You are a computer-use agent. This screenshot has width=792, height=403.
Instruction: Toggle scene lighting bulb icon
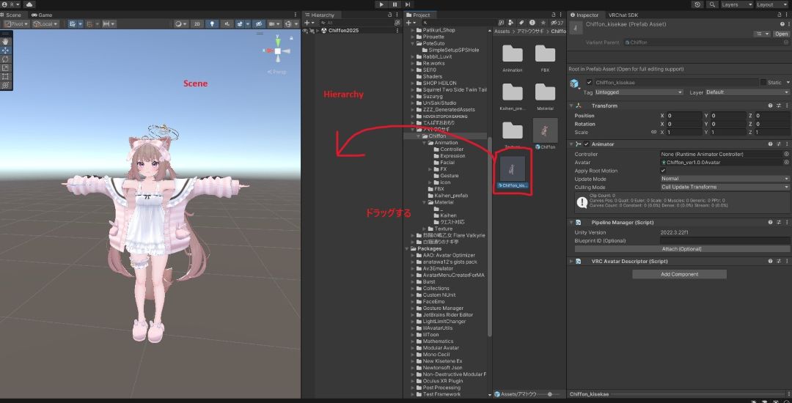[x=212, y=23]
